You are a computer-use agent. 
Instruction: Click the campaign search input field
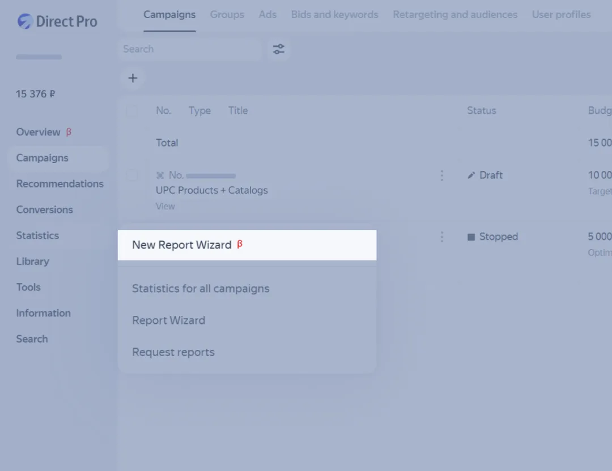coord(190,49)
